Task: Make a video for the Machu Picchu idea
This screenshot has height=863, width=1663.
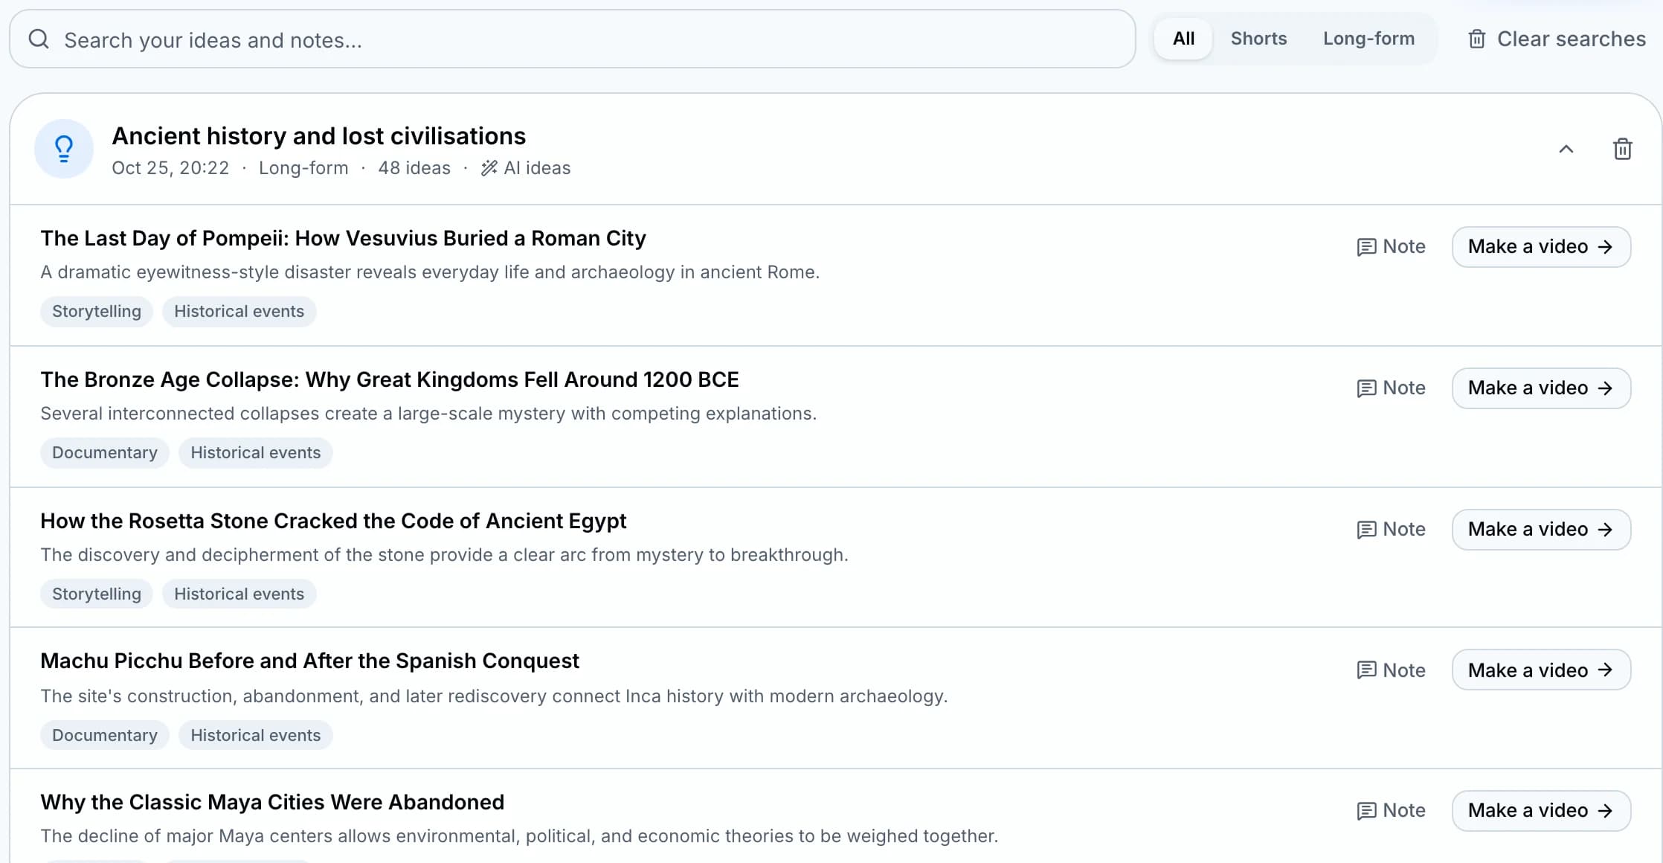Action: 1541,670
